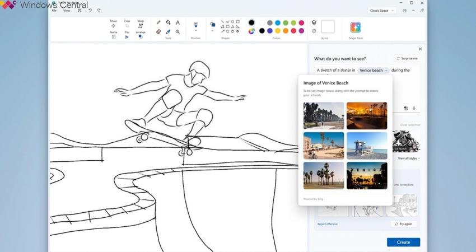Expand View all styles
Image resolution: width=476 pixels, height=252 pixels.
pyautogui.click(x=409, y=158)
